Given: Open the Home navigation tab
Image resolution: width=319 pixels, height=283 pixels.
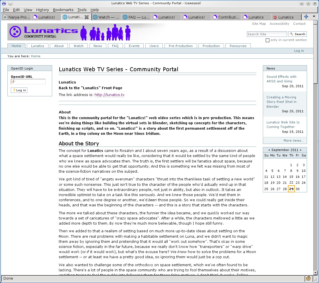Looking at the screenshot, I should click(x=16, y=46).
